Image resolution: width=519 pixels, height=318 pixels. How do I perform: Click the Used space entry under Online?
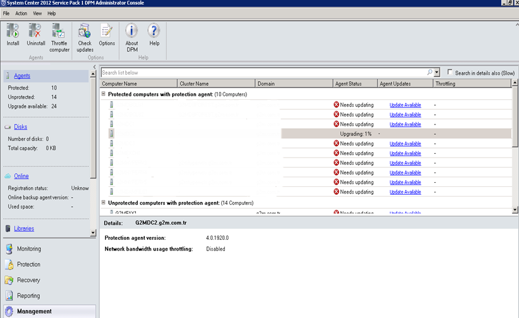[40, 206]
